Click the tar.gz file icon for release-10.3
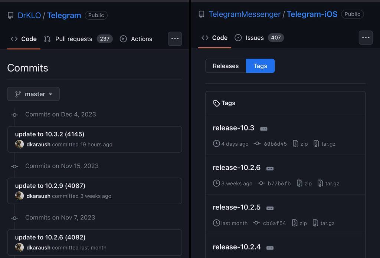The height and width of the screenshot is (258, 380). point(316,143)
